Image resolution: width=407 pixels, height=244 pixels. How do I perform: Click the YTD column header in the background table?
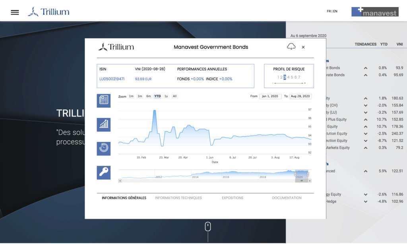pyautogui.click(x=384, y=45)
